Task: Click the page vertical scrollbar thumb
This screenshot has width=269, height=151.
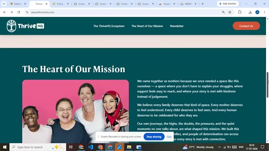Action: (267, 85)
